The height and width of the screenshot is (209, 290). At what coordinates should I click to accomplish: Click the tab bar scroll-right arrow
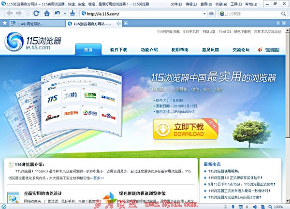(x=278, y=23)
